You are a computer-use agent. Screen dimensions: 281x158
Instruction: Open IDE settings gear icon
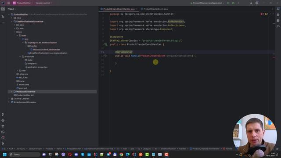coord(257,3)
